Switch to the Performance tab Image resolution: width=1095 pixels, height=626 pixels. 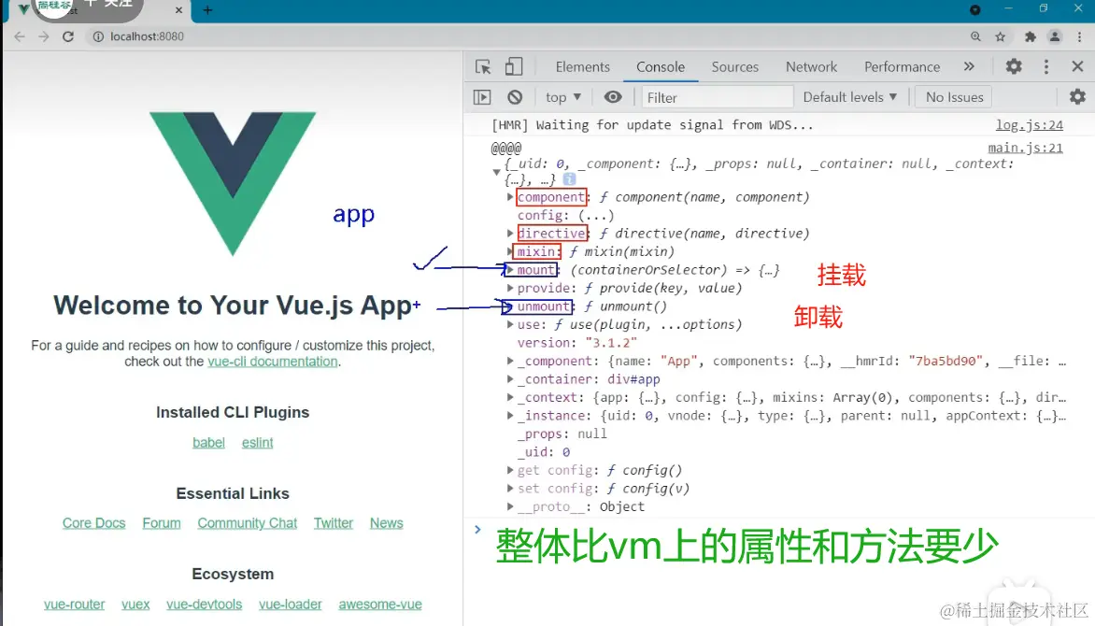[x=902, y=67]
